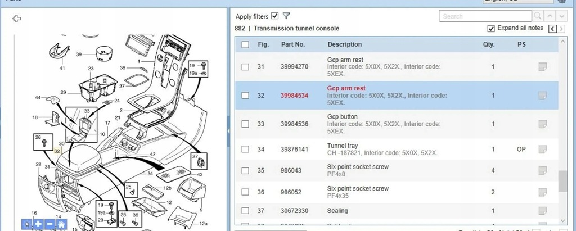Reset diagram view with home icon
This screenshot has height=231, width=576.
tap(62, 224)
